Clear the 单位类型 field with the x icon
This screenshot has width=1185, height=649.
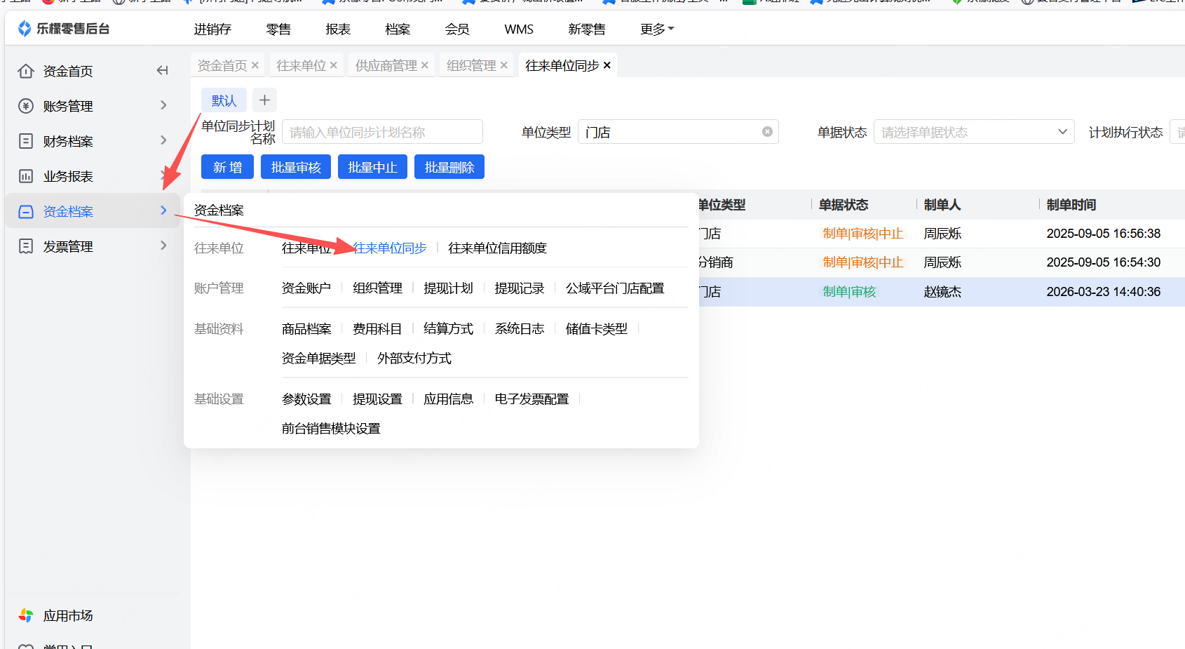[x=767, y=132]
